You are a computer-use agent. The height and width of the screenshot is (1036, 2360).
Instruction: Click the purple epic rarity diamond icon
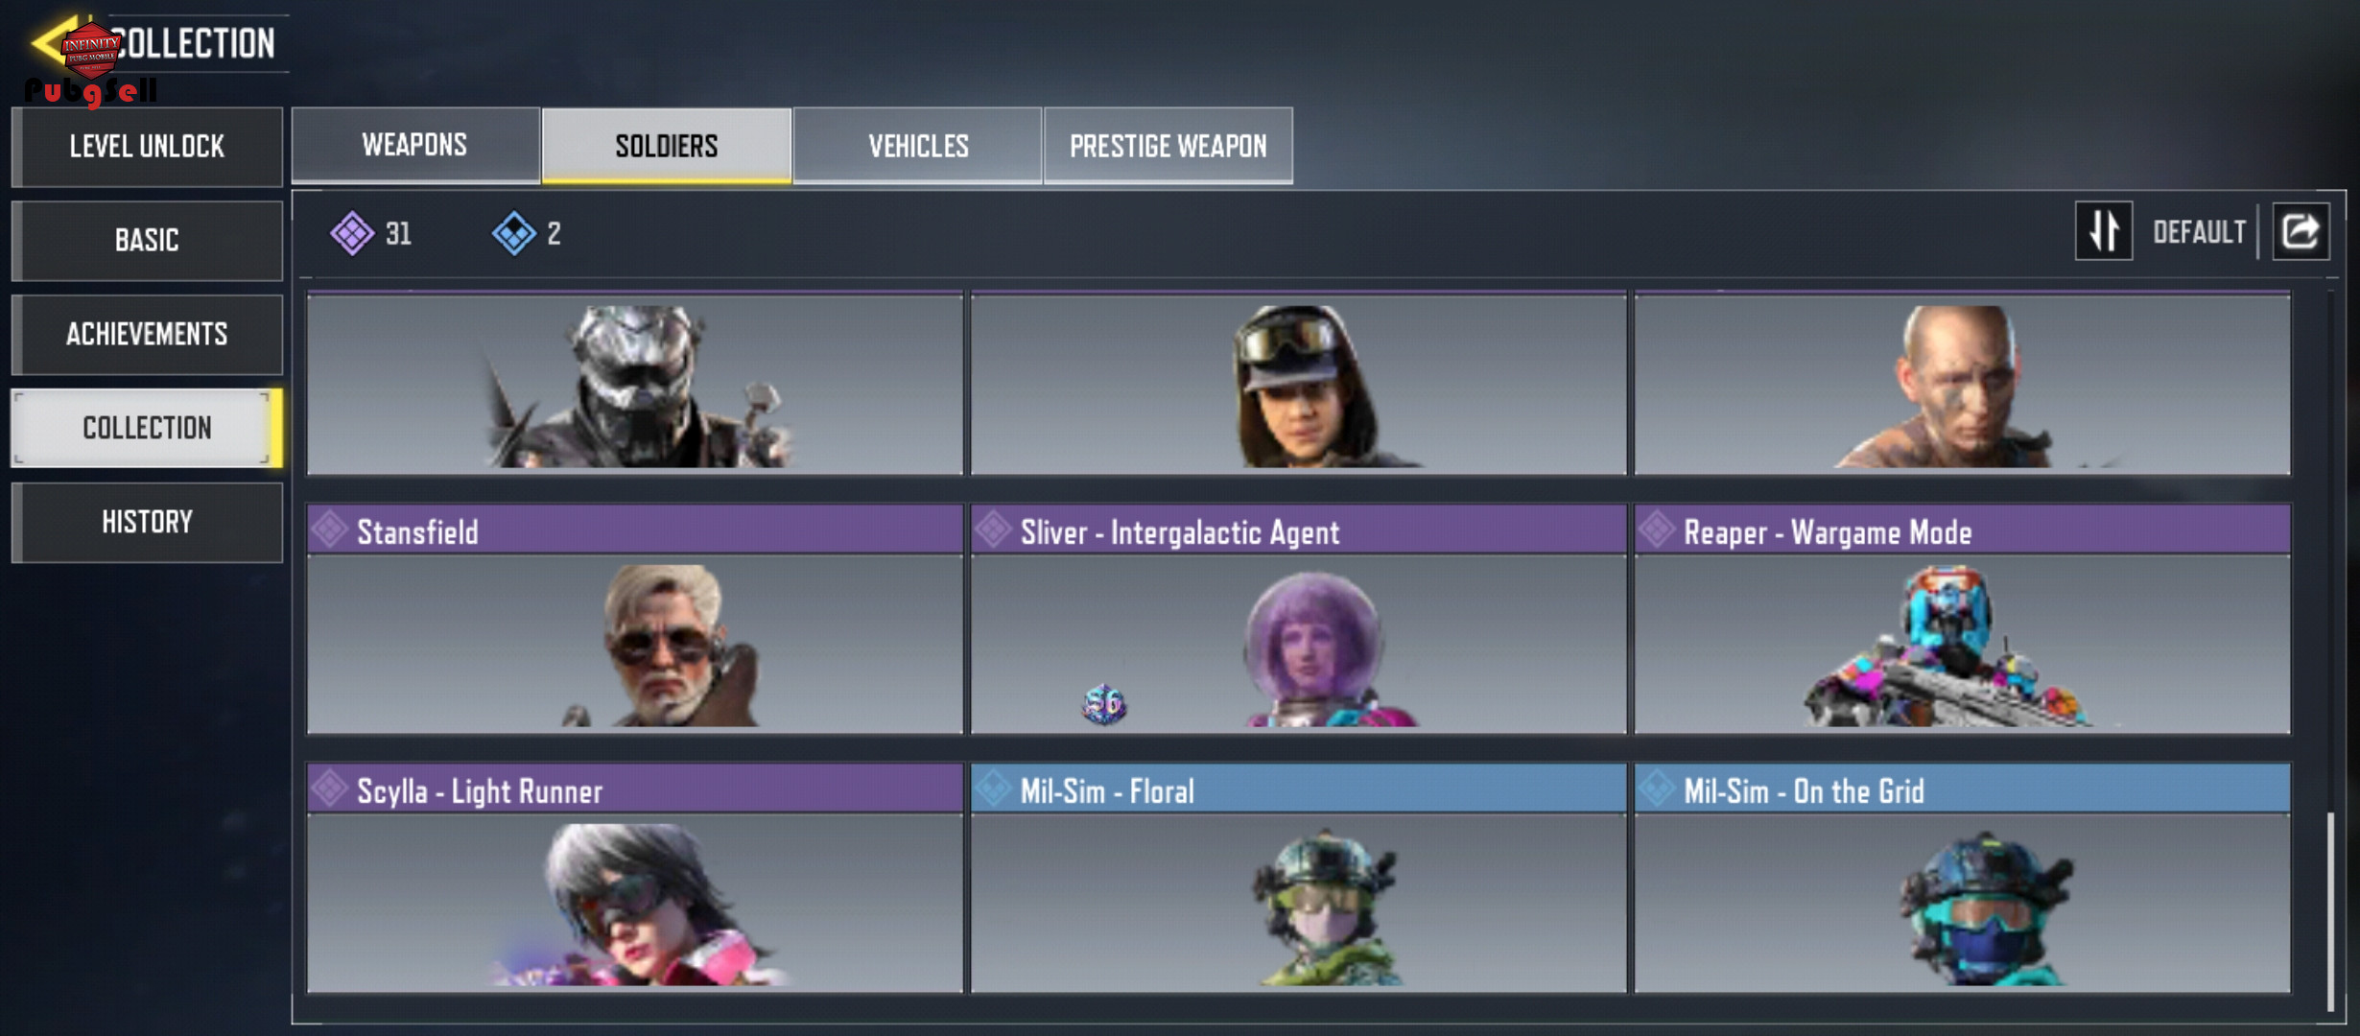352,233
